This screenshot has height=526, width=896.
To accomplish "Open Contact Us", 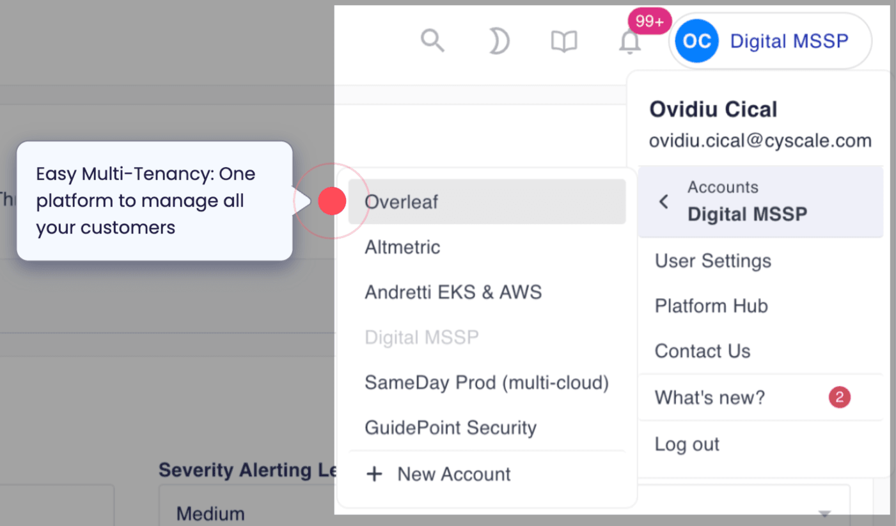I will [x=702, y=351].
